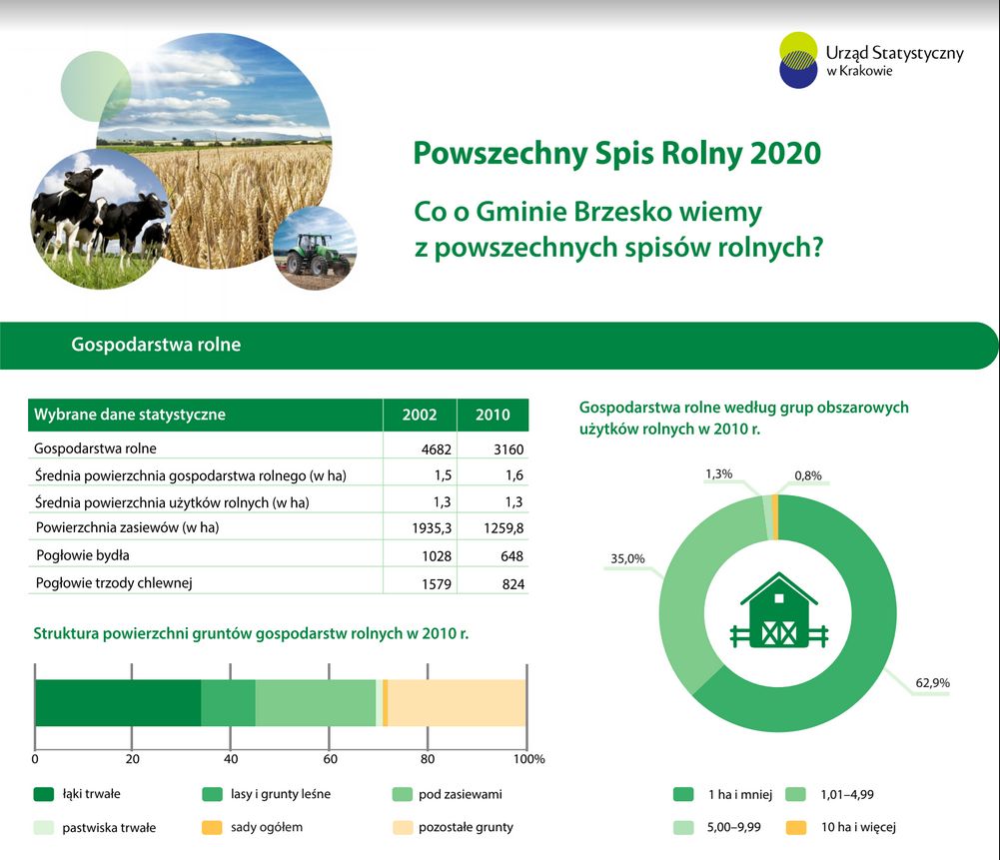This screenshot has height=860, width=1000.
Task: Click the sady ogółem legend swatch
Action: tap(213, 827)
